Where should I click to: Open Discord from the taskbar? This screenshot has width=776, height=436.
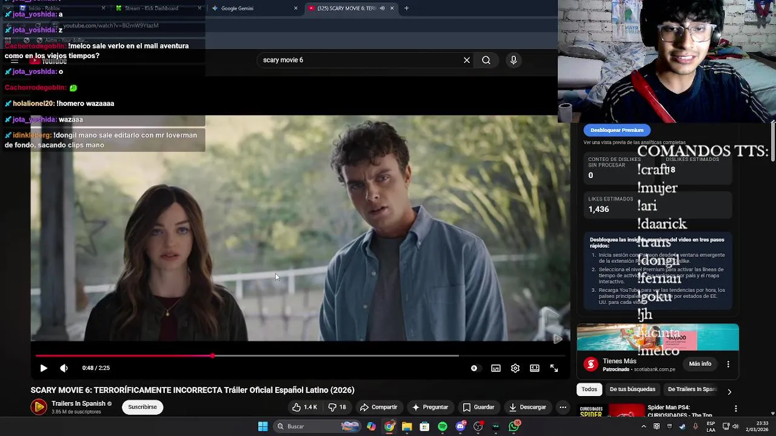(460, 426)
